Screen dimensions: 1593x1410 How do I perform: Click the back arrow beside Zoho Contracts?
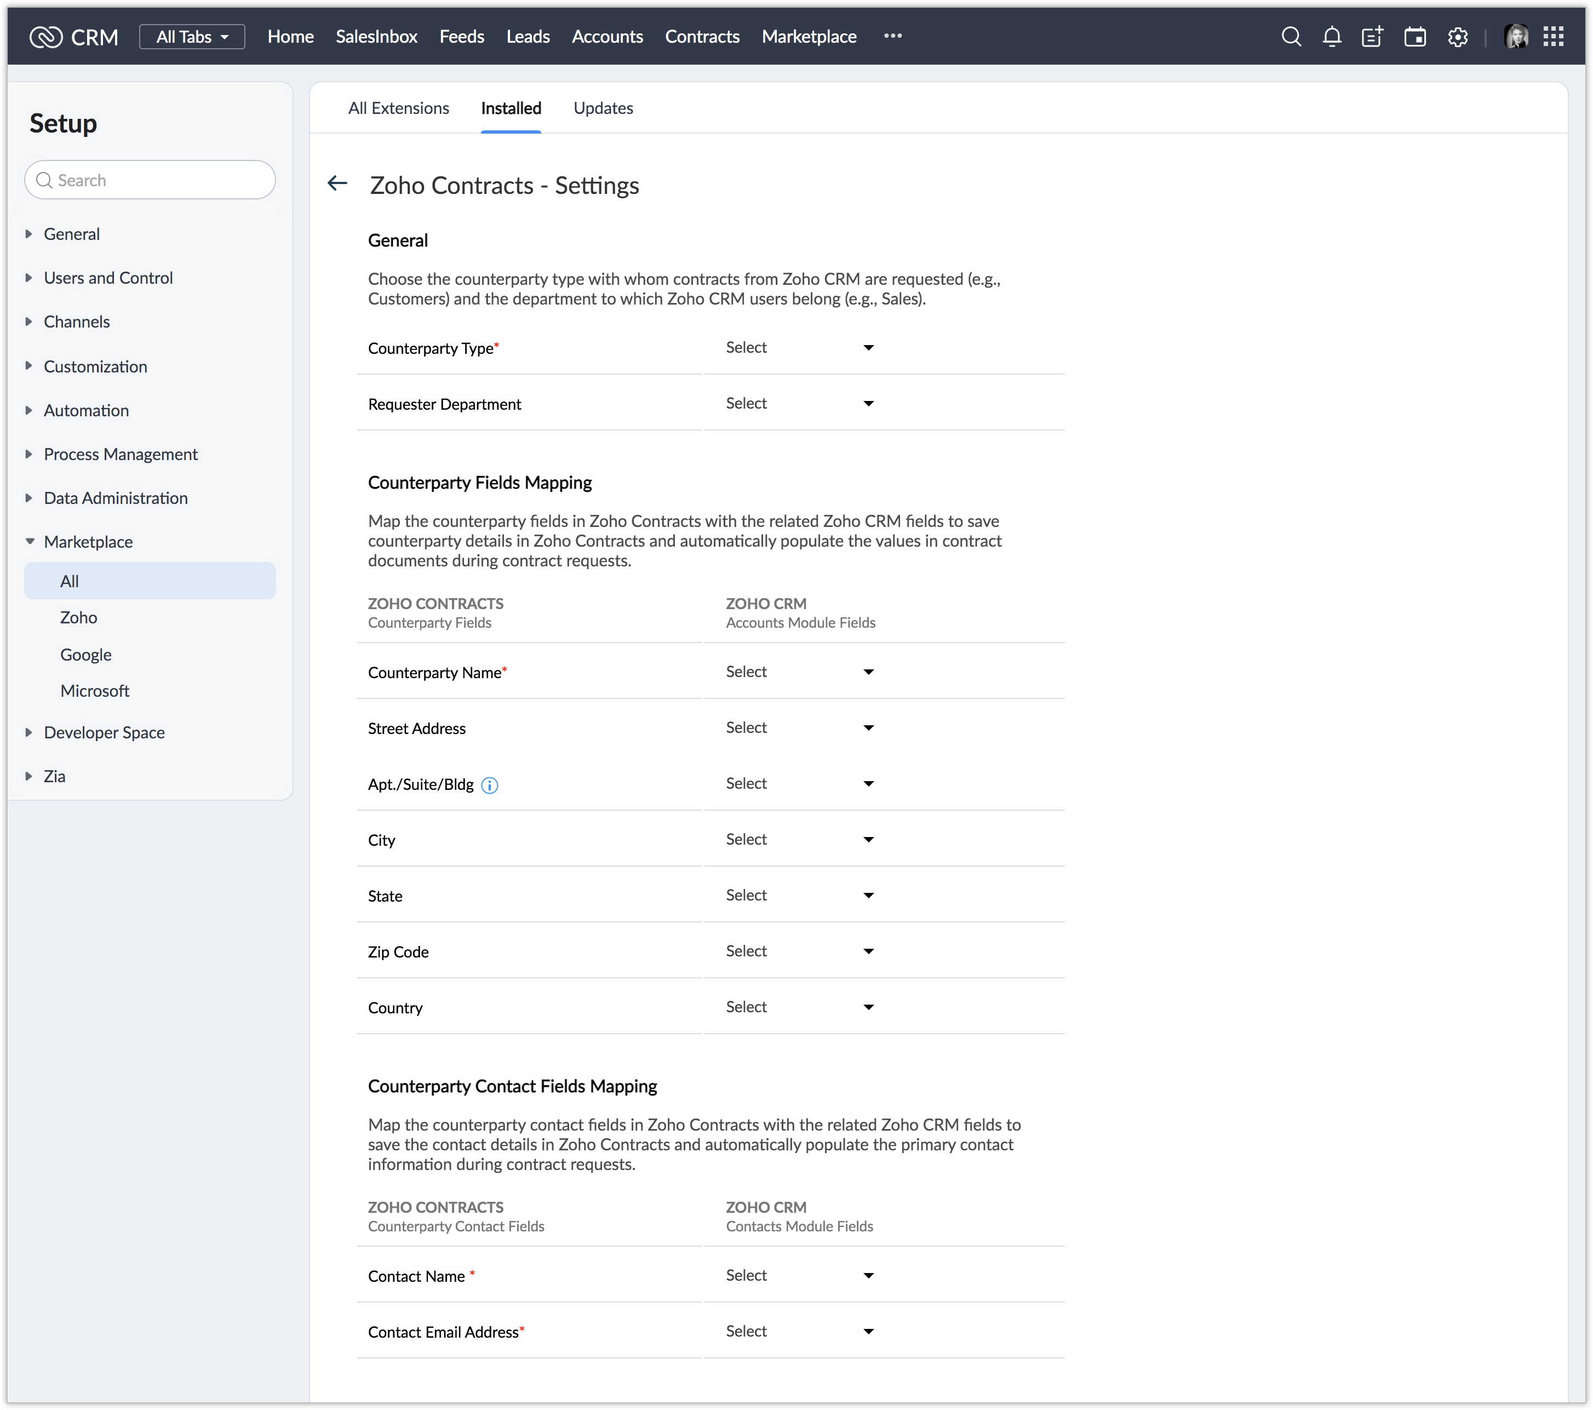pyautogui.click(x=337, y=184)
